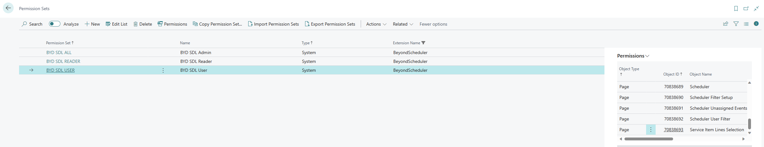Click Fewer options
Image resolution: width=764 pixels, height=147 pixels.
pyautogui.click(x=433, y=24)
